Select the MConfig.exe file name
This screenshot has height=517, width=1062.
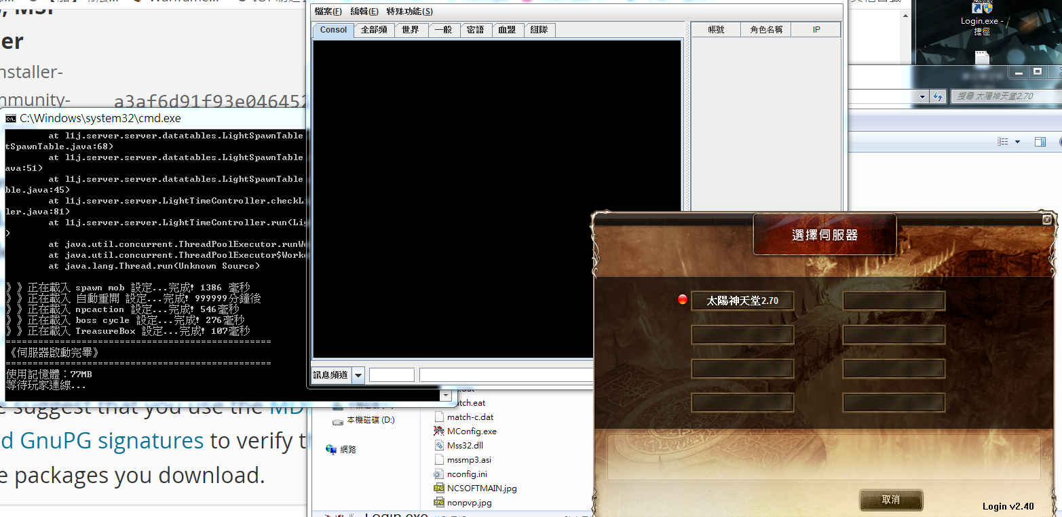click(x=472, y=431)
